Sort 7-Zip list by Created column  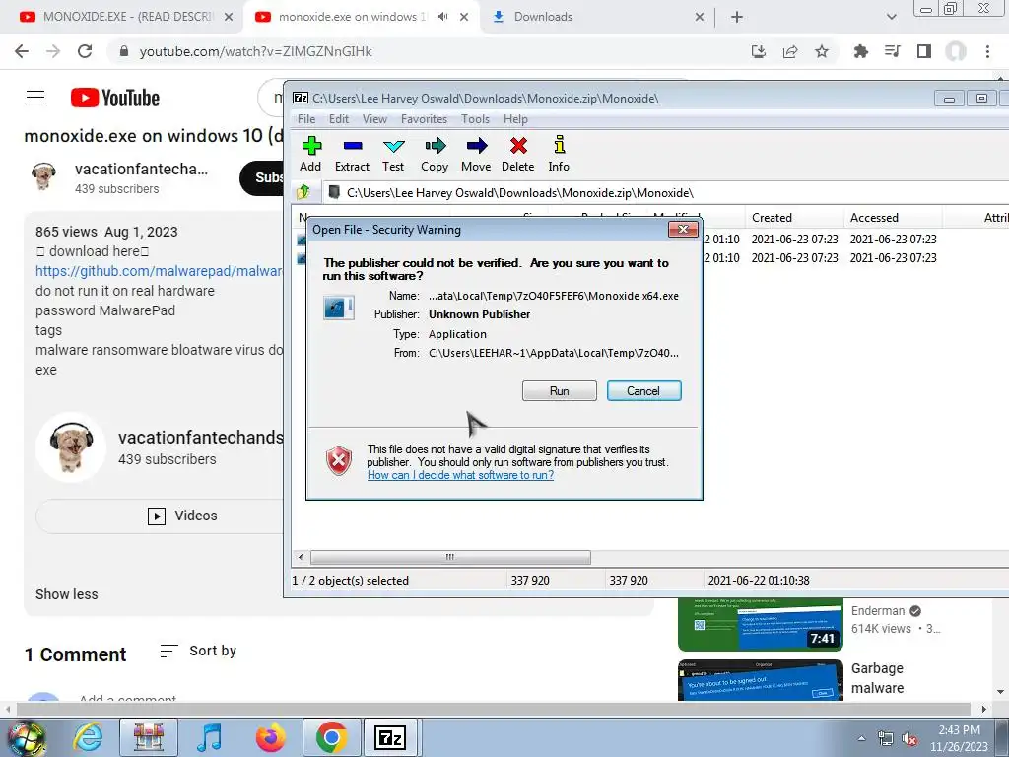(x=793, y=218)
